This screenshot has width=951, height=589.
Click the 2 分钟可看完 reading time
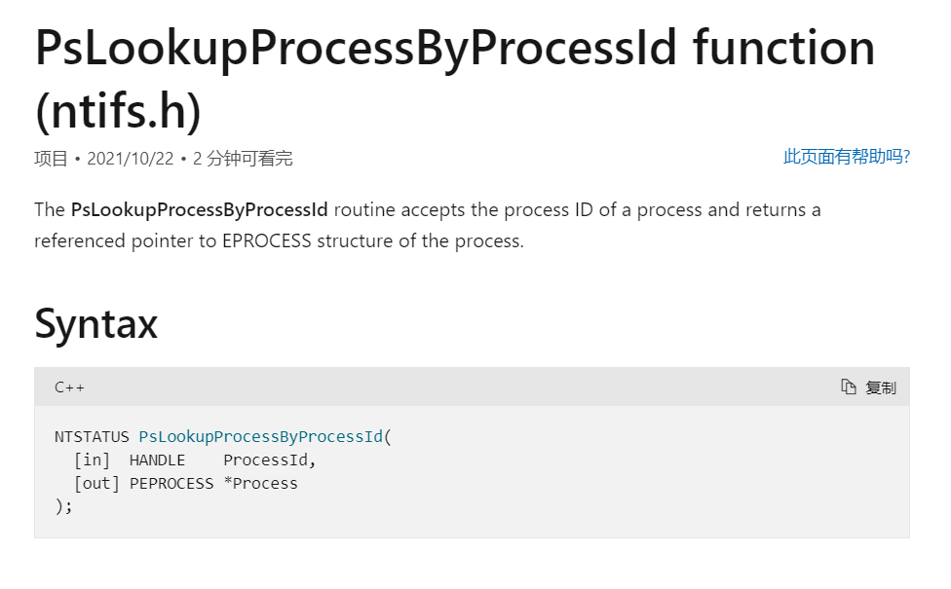tap(243, 159)
